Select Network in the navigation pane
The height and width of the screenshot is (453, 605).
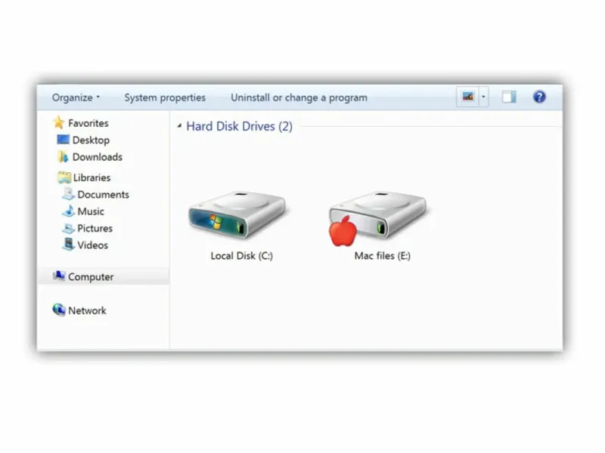click(x=87, y=310)
